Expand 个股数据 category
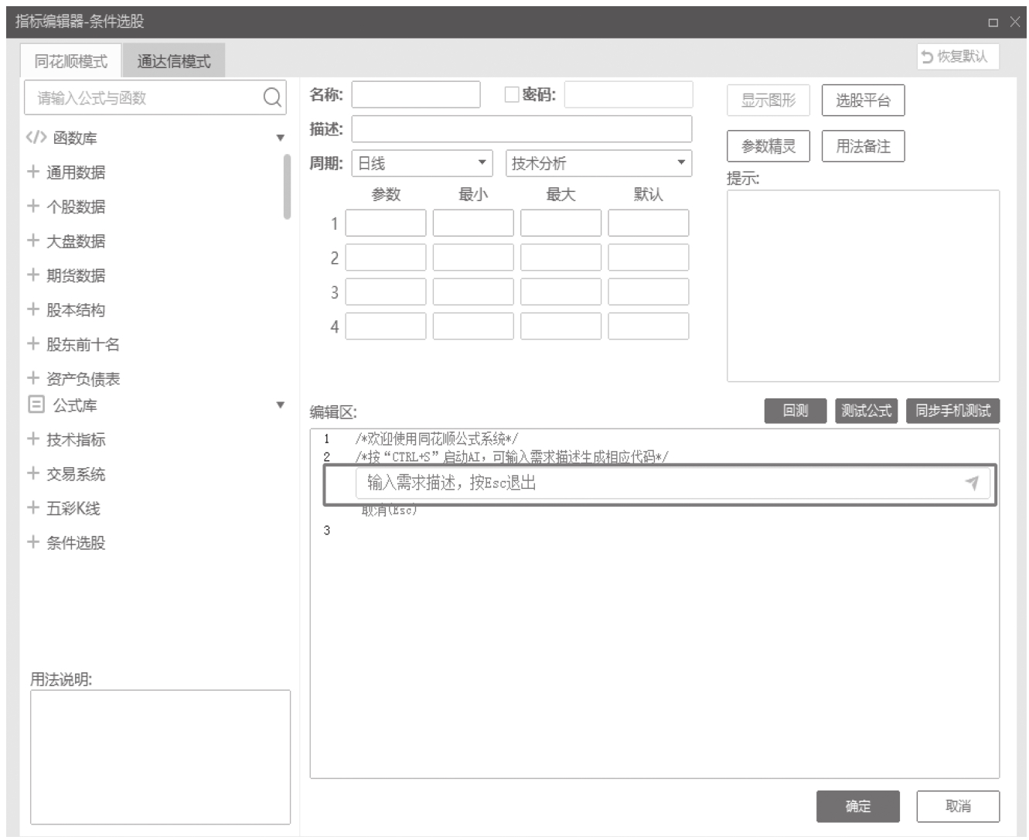 (x=33, y=207)
